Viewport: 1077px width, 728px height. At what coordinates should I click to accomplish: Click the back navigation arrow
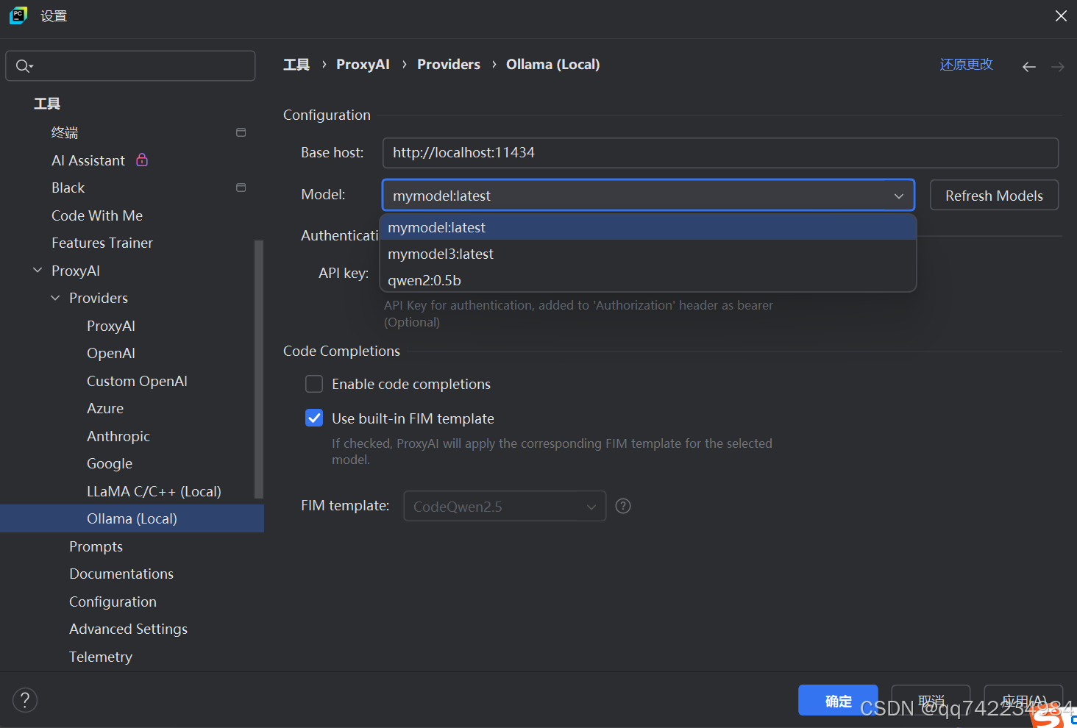pyautogui.click(x=1028, y=67)
